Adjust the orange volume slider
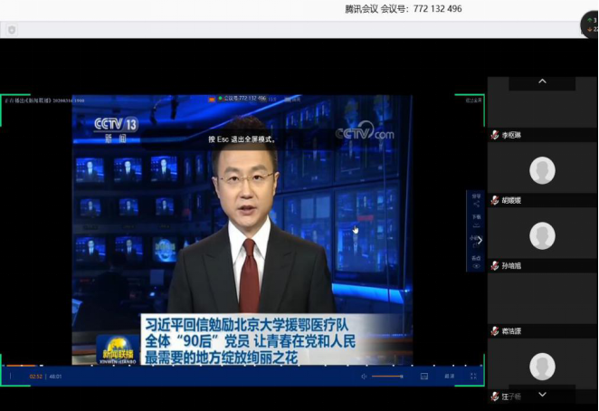Image resolution: width=599 pixels, height=411 pixels. click(x=387, y=377)
